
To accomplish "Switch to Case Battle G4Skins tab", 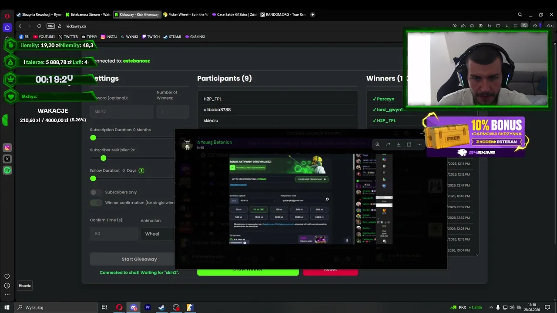I will coord(234,14).
